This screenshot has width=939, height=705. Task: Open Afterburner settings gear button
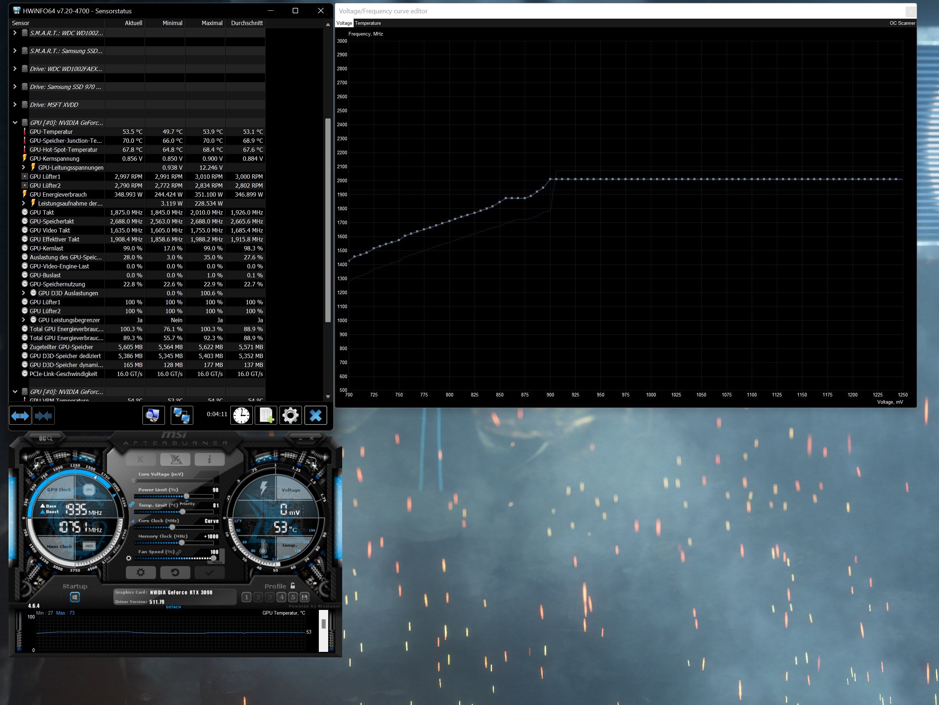[x=141, y=573]
